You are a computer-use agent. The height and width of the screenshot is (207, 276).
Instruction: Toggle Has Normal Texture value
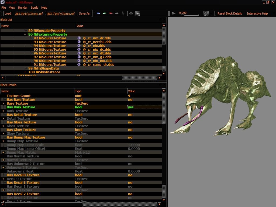(x=130, y=156)
